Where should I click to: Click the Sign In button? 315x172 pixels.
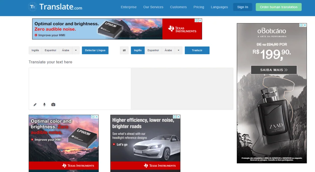[242, 7]
